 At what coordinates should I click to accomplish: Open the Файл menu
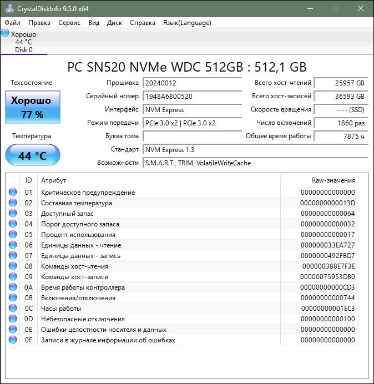[13, 23]
